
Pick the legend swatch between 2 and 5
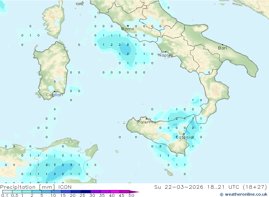point(37,192)
